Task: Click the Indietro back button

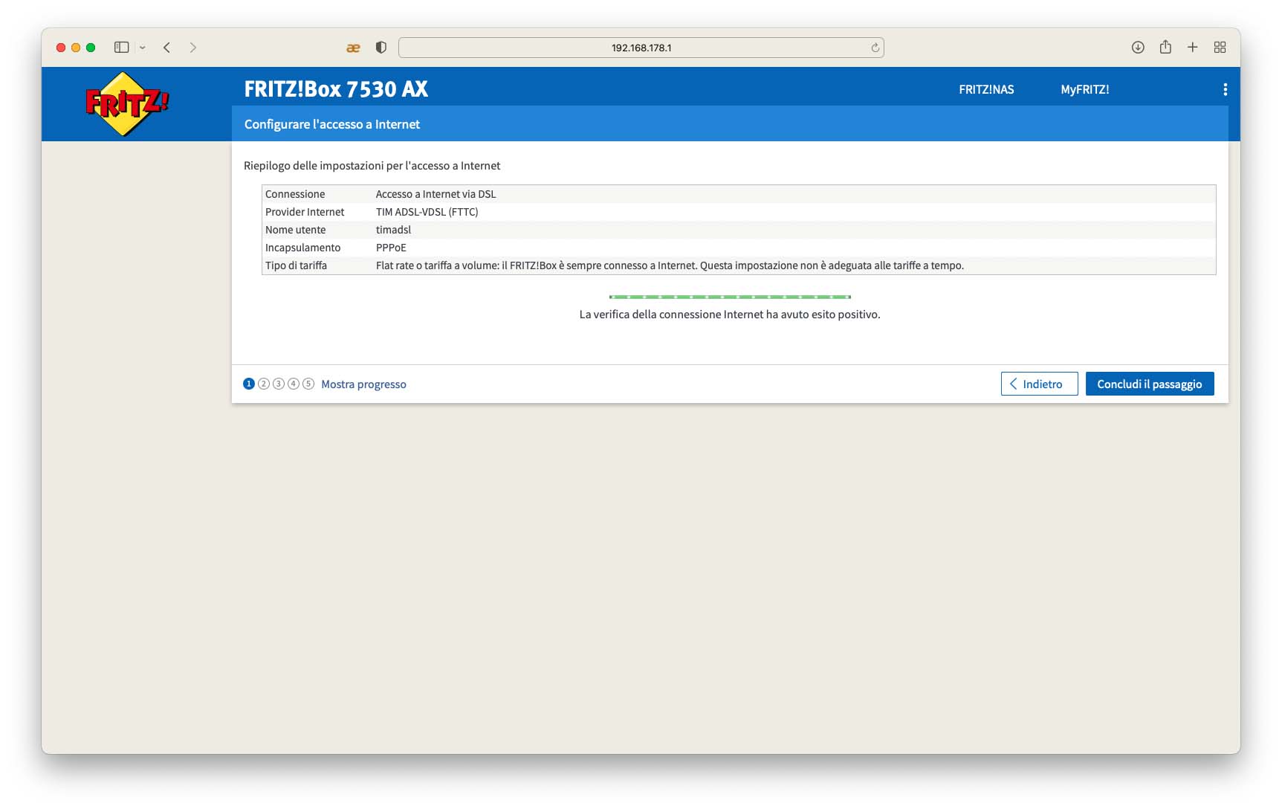Action: [x=1039, y=384]
